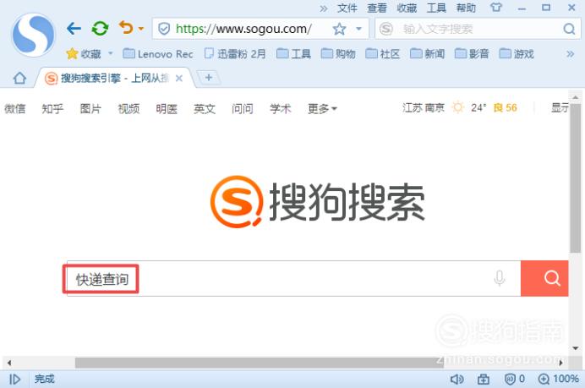
Task: Select the 搜狗搜索引擎 tab
Action: tap(114, 79)
